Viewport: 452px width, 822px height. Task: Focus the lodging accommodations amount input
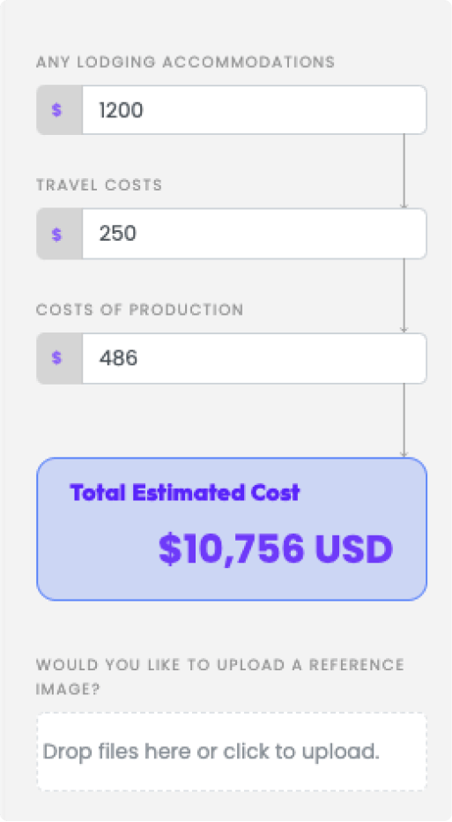click(x=254, y=110)
